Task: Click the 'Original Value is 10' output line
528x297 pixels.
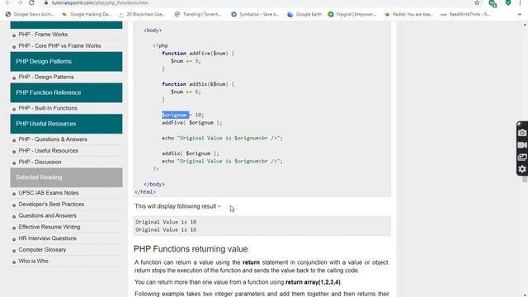Action: click(x=166, y=222)
